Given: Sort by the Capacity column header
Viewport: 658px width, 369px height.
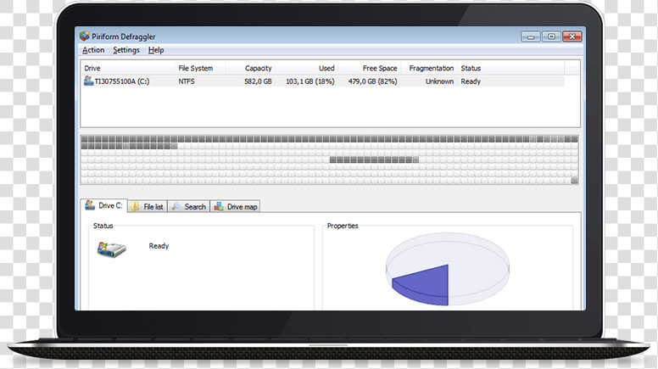Looking at the screenshot, I should pyautogui.click(x=250, y=68).
